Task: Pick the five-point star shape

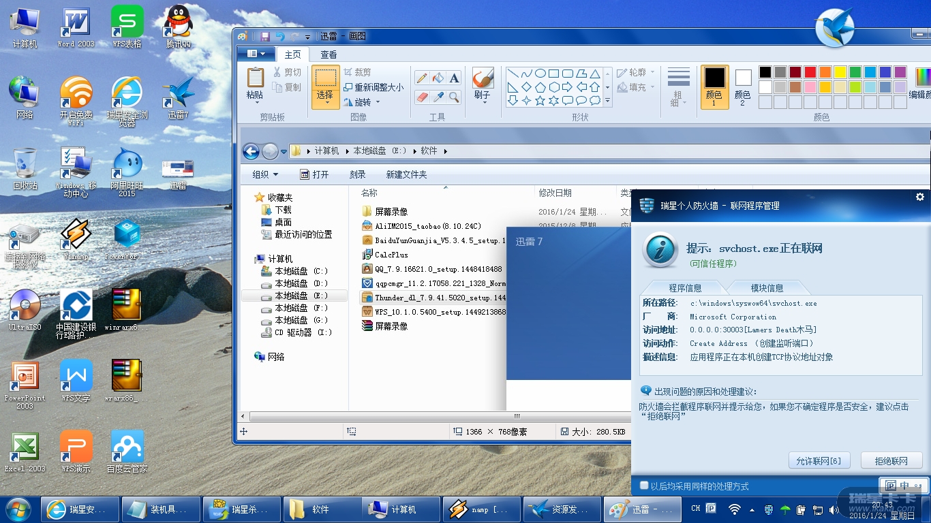Action: (x=540, y=101)
